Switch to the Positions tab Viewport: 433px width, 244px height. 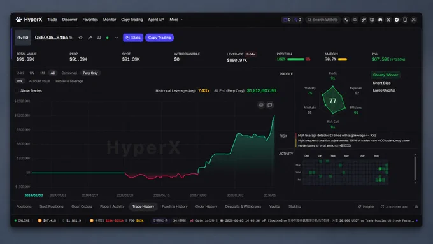tap(24, 206)
